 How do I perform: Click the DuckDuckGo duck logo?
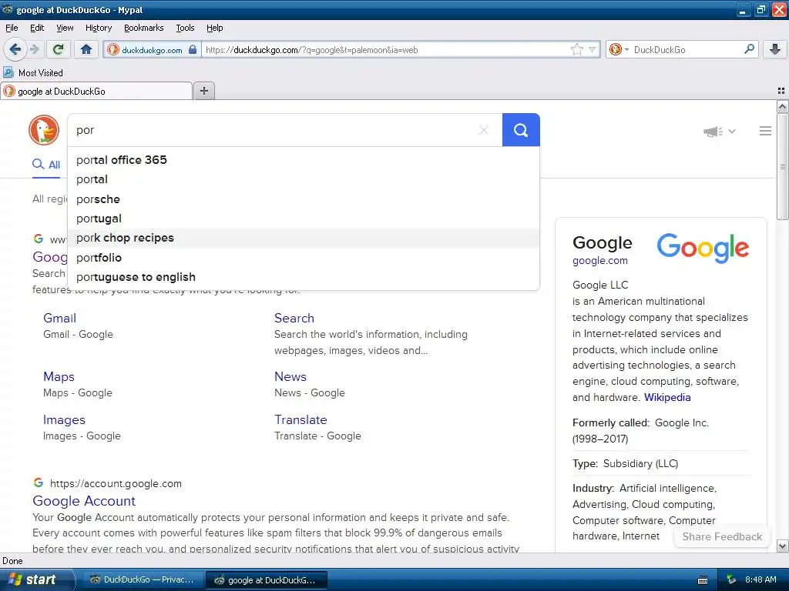[x=44, y=129]
